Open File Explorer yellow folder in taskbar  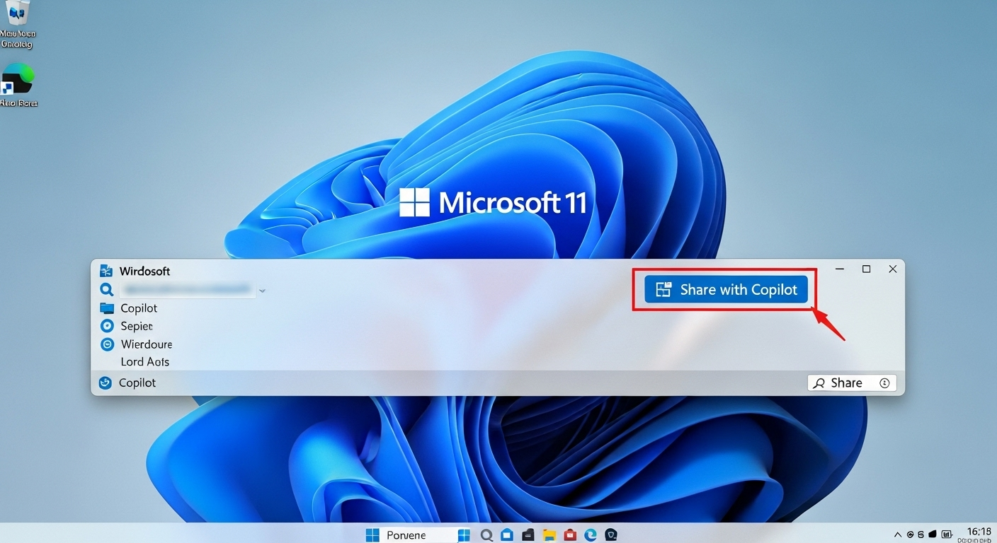coord(549,535)
